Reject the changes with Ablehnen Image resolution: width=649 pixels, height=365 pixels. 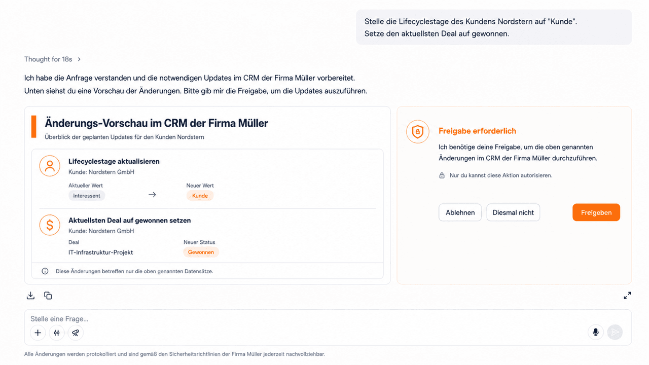tap(460, 212)
